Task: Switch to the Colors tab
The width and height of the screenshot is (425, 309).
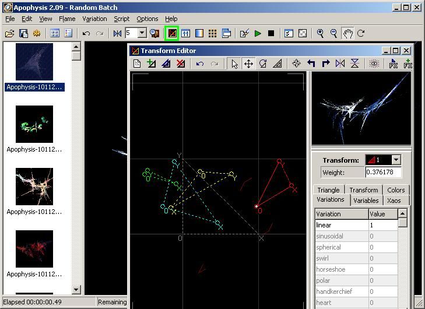Action: [396, 189]
